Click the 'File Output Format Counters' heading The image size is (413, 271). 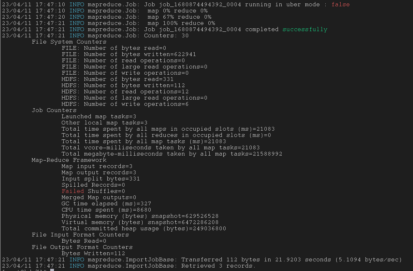[x=82, y=247]
